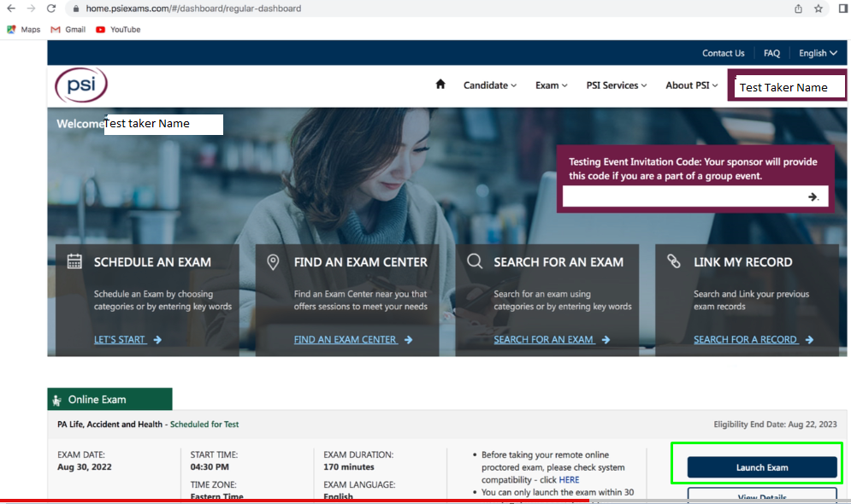Open the Candidate dropdown menu
The height and width of the screenshot is (504, 851).
[x=489, y=85]
